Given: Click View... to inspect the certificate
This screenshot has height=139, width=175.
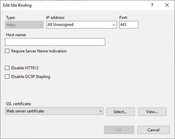Looking at the screenshot, I should click(x=152, y=111).
